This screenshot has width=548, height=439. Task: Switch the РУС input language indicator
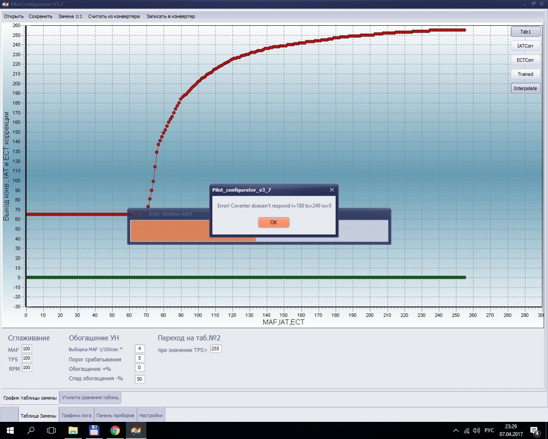tap(489, 430)
